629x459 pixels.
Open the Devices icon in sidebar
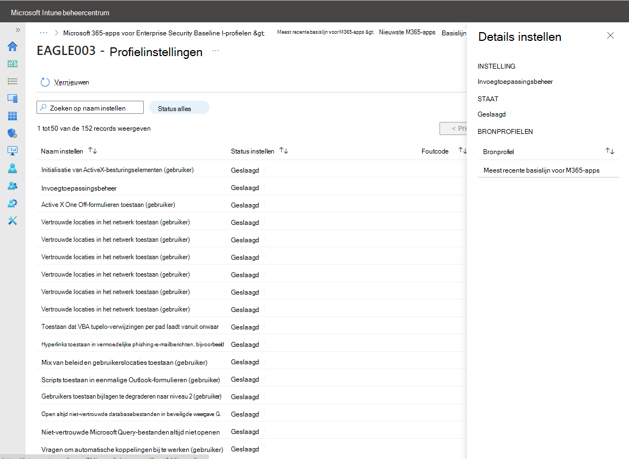tap(13, 99)
